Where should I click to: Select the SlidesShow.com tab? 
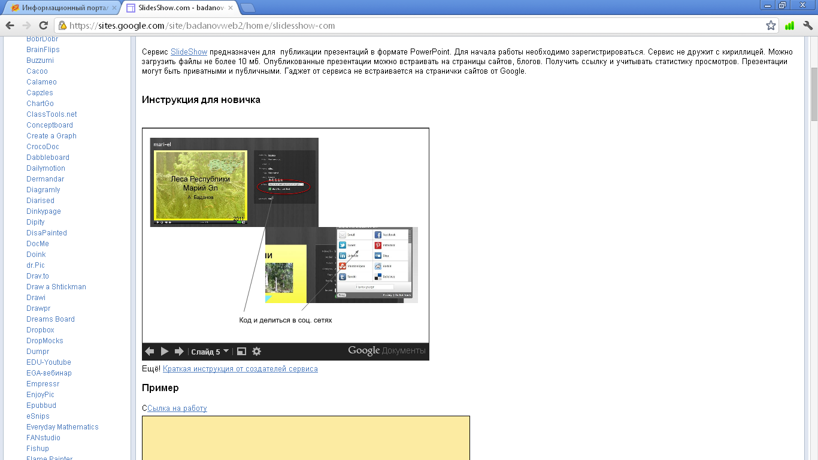pos(180,8)
